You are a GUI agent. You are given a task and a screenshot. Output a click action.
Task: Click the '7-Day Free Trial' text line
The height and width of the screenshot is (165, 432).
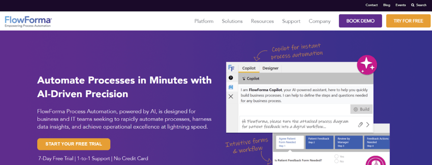[x=93, y=158]
